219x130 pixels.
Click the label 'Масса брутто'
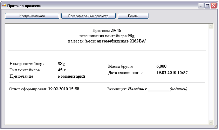tap(121, 66)
